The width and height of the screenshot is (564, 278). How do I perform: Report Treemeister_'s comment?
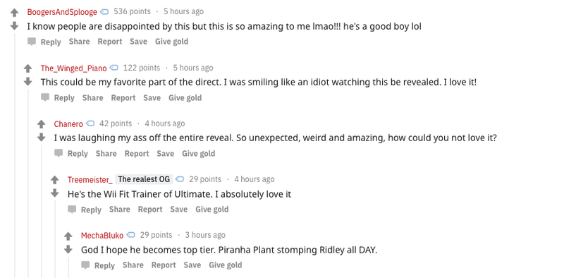click(150, 210)
